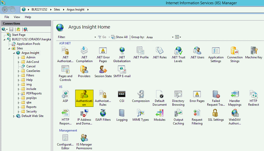
Task: Open the View menu
Action: pos(17,17)
